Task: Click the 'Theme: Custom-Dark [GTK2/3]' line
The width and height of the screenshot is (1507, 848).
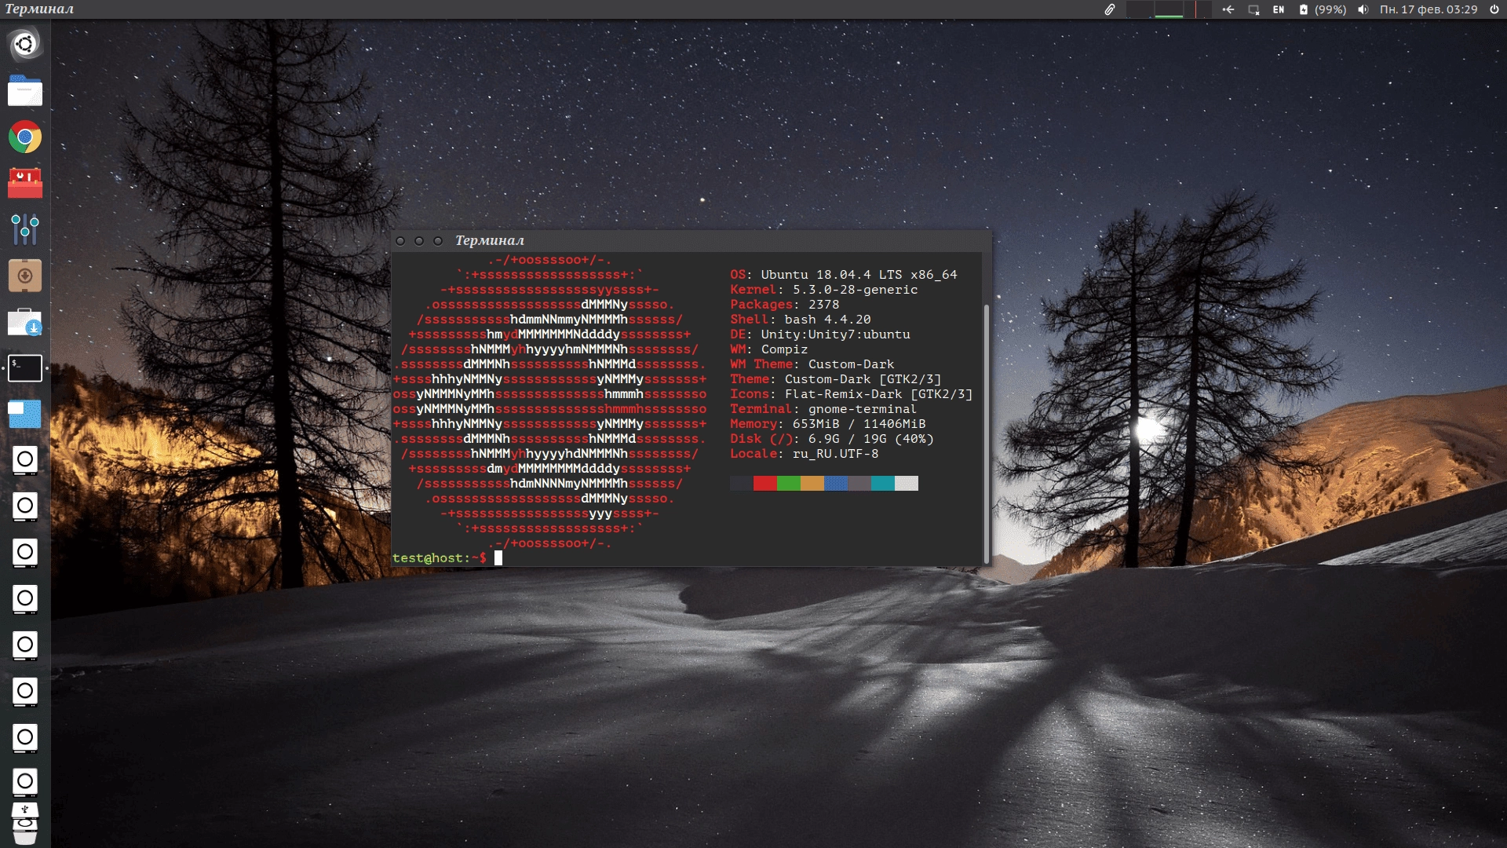Action: 836,379
